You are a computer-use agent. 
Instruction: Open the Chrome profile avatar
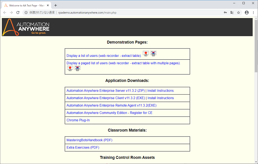pyautogui.click(x=247, y=13)
